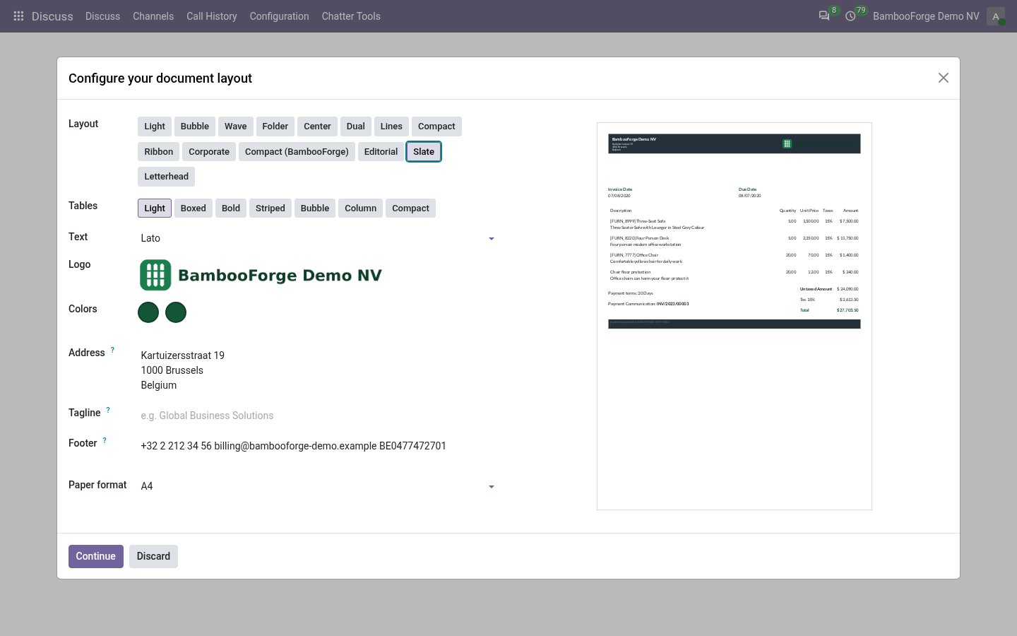Select the Light layout option
Viewport: 1017px width, 636px height.
click(155, 126)
